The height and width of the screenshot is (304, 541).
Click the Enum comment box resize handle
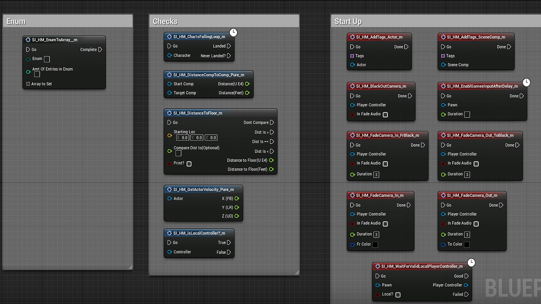point(130,267)
